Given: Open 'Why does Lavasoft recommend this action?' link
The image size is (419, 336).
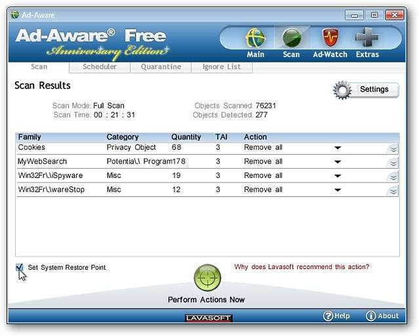Looking at the screenshot, I should point(302,266).
